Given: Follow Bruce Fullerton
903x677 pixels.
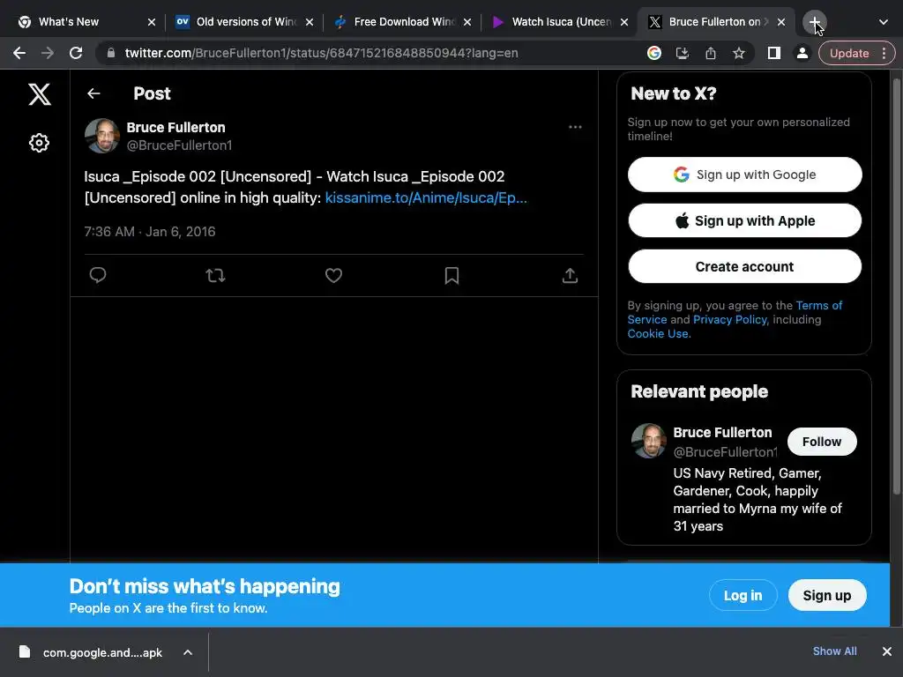Looking at the screenshot, I should pos(822,442).
